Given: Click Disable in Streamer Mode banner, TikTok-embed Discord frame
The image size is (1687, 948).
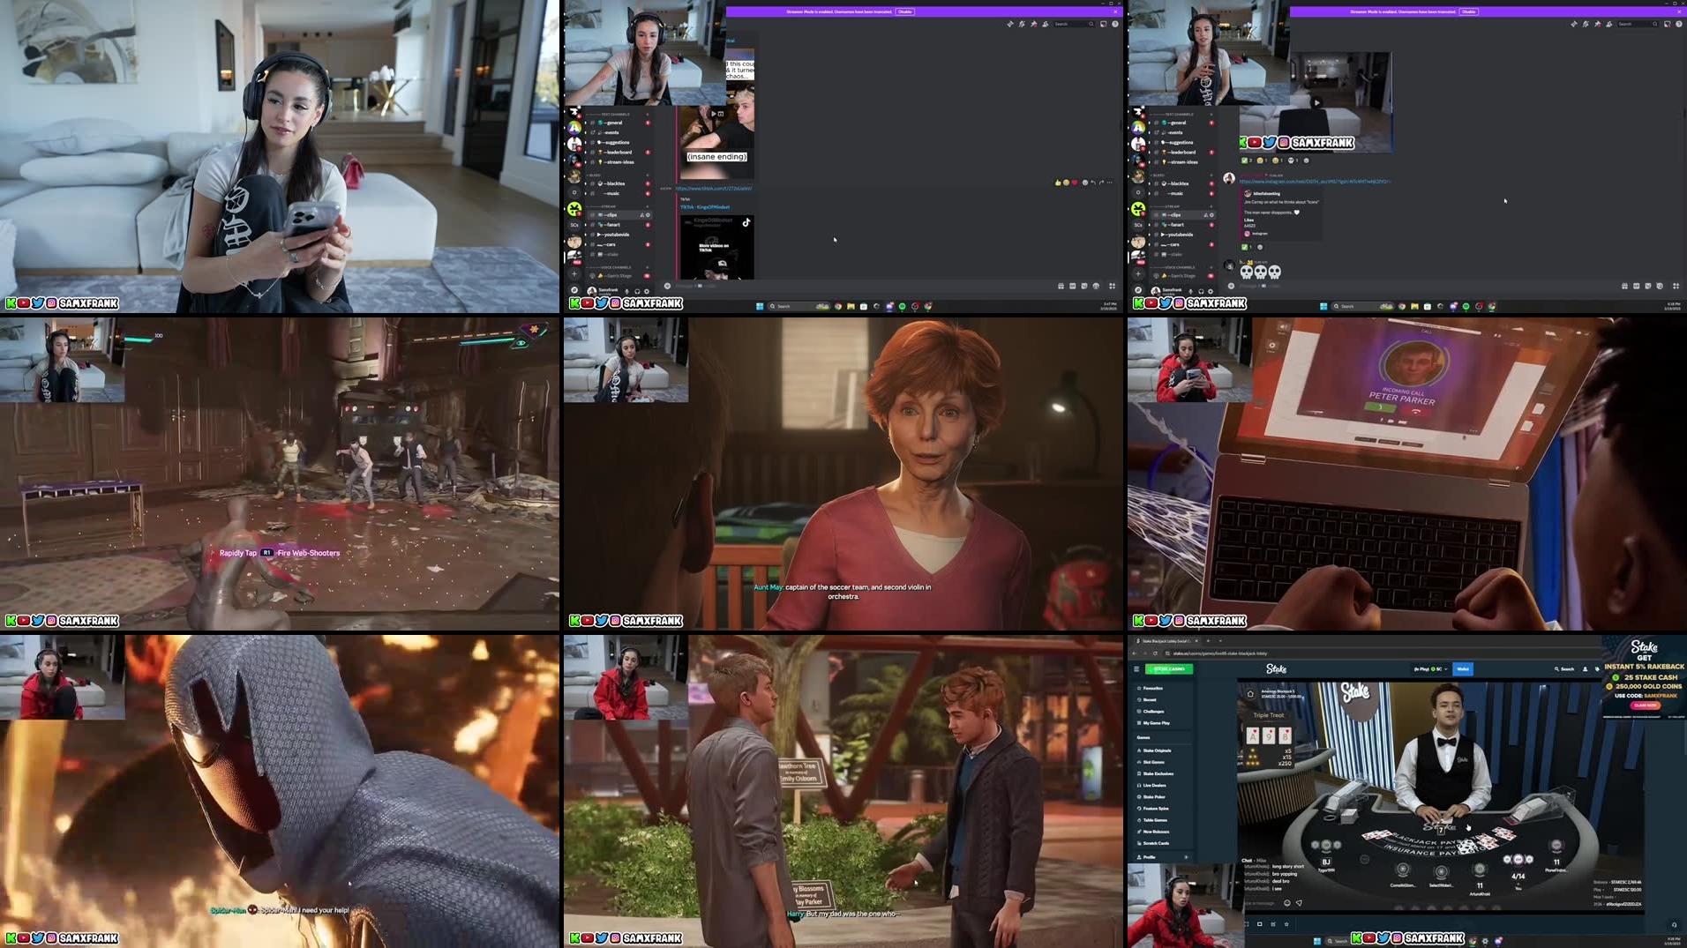Looking at the screenshot, I should [x=904, y=11].
